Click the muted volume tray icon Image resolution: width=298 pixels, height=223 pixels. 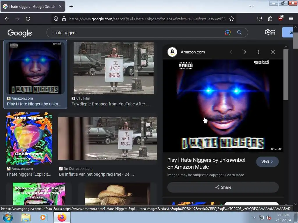pos(269,218)
